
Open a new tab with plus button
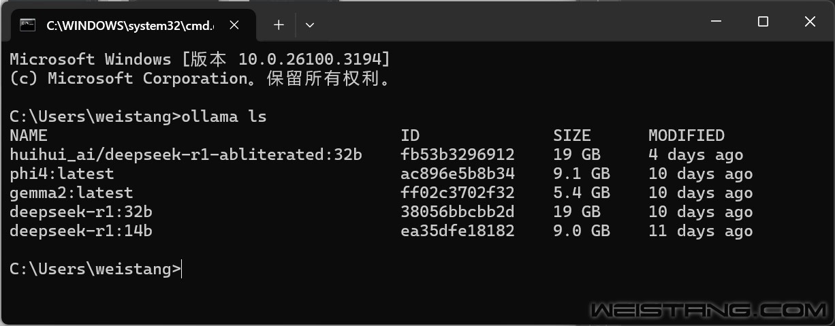click(x=279, y=25)
